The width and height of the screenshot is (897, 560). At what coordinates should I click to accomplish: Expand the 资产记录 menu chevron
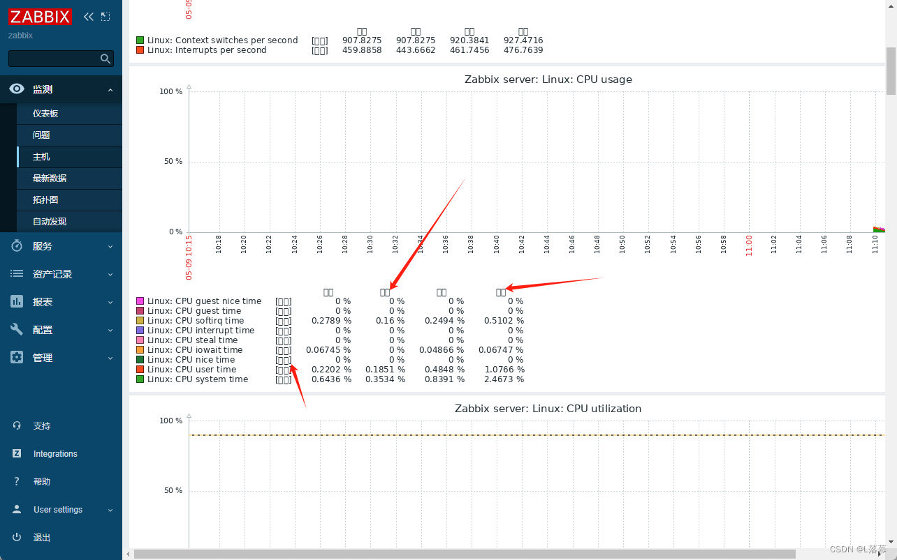[110, 275]
